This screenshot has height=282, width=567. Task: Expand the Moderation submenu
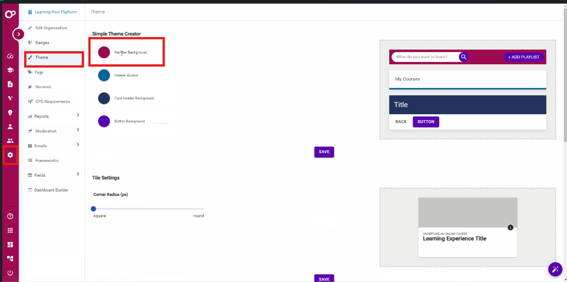point(78,130)
